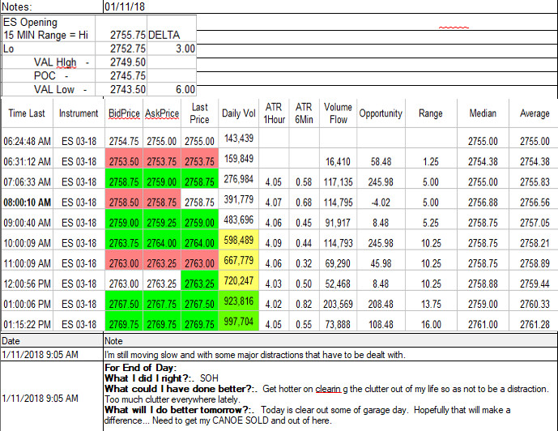The image size is (558, 431).
Task: Select yellow daily volume 598,489
Action: [238, 240]
